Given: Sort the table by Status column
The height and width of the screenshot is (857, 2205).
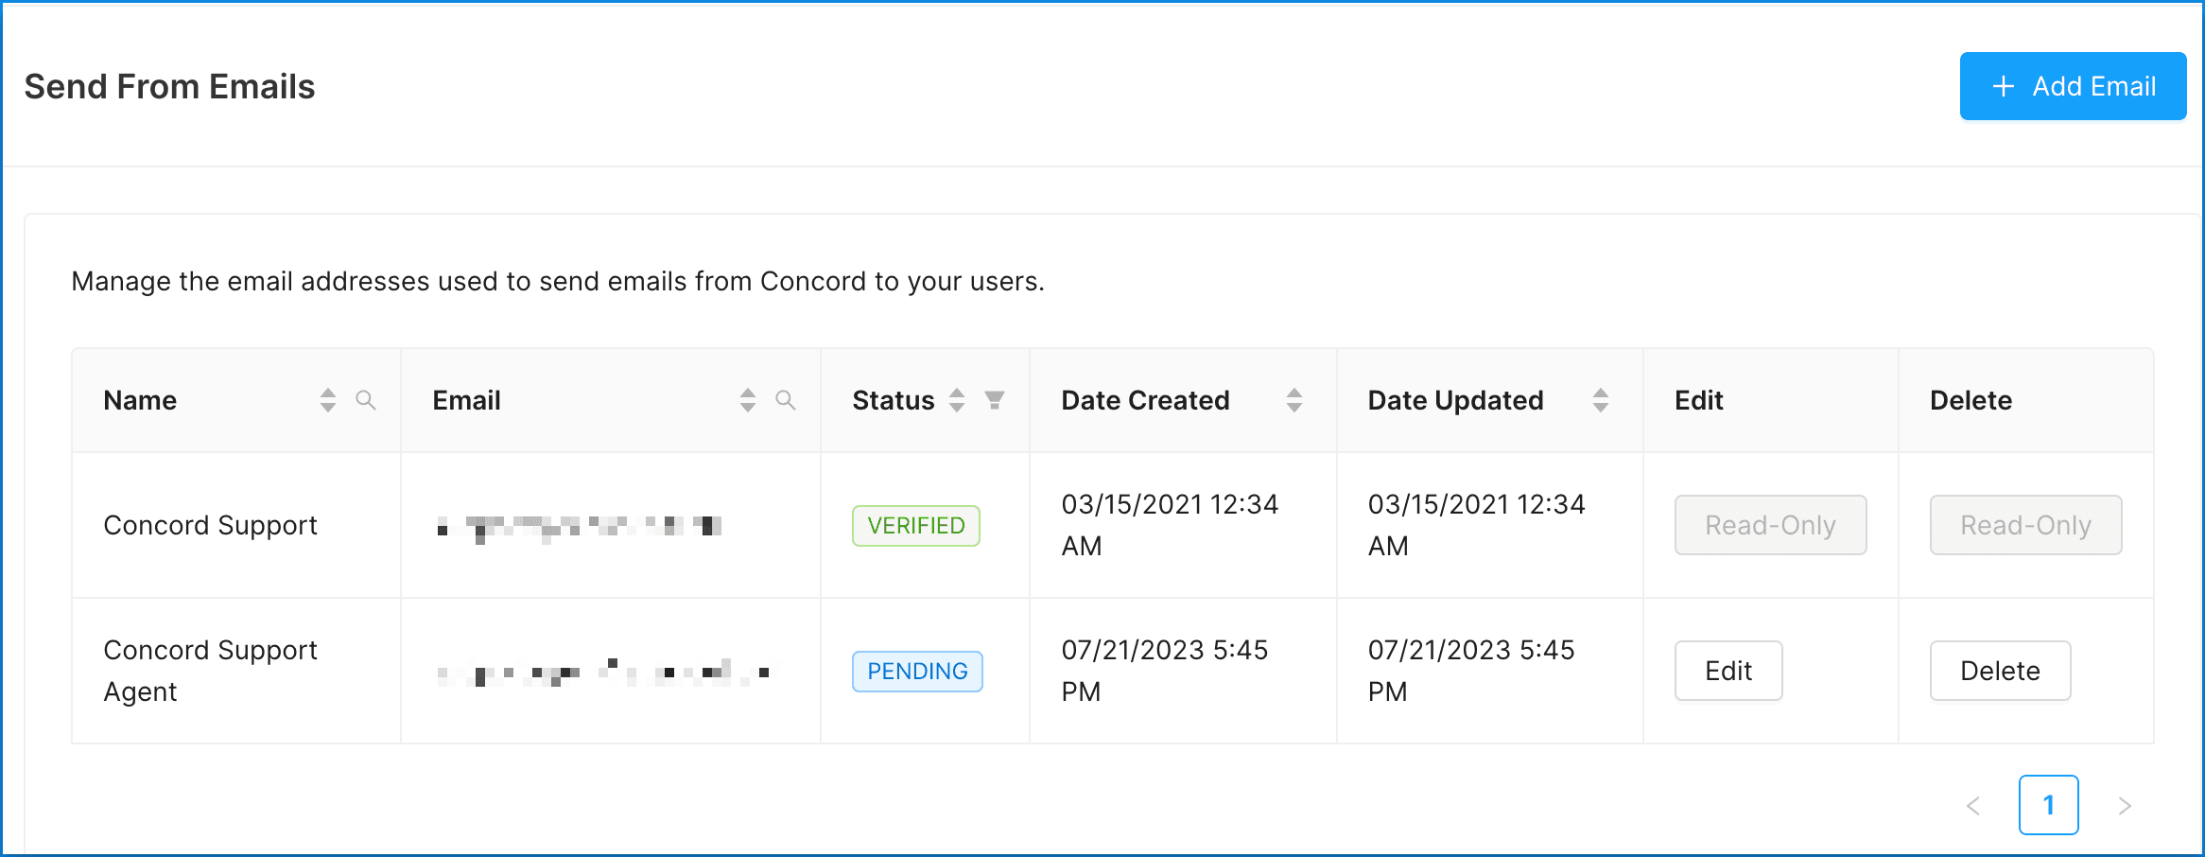Looking at the screenshot, I should coord(957,400).
